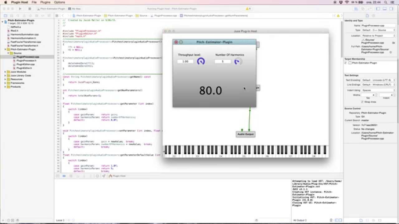Click the Throughput level value field
Viewport: 399px width, 224px height.
click(x=185, y=62)
